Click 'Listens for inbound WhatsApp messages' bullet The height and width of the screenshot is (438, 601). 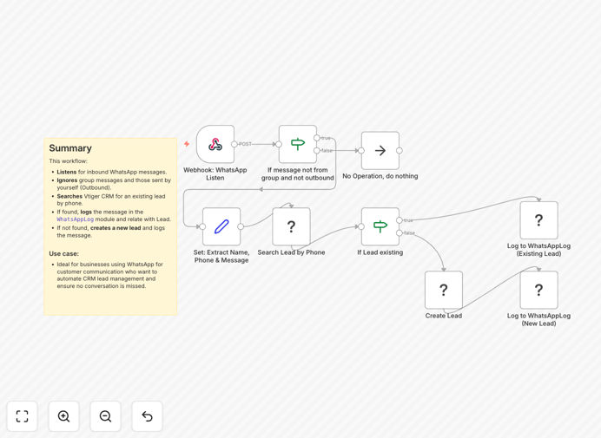tap(111, 172)
